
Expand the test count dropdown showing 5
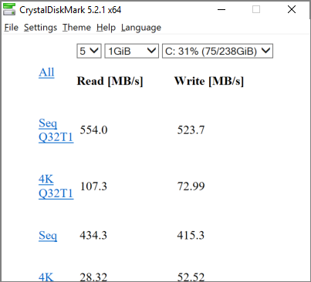(x=89, y=51)
